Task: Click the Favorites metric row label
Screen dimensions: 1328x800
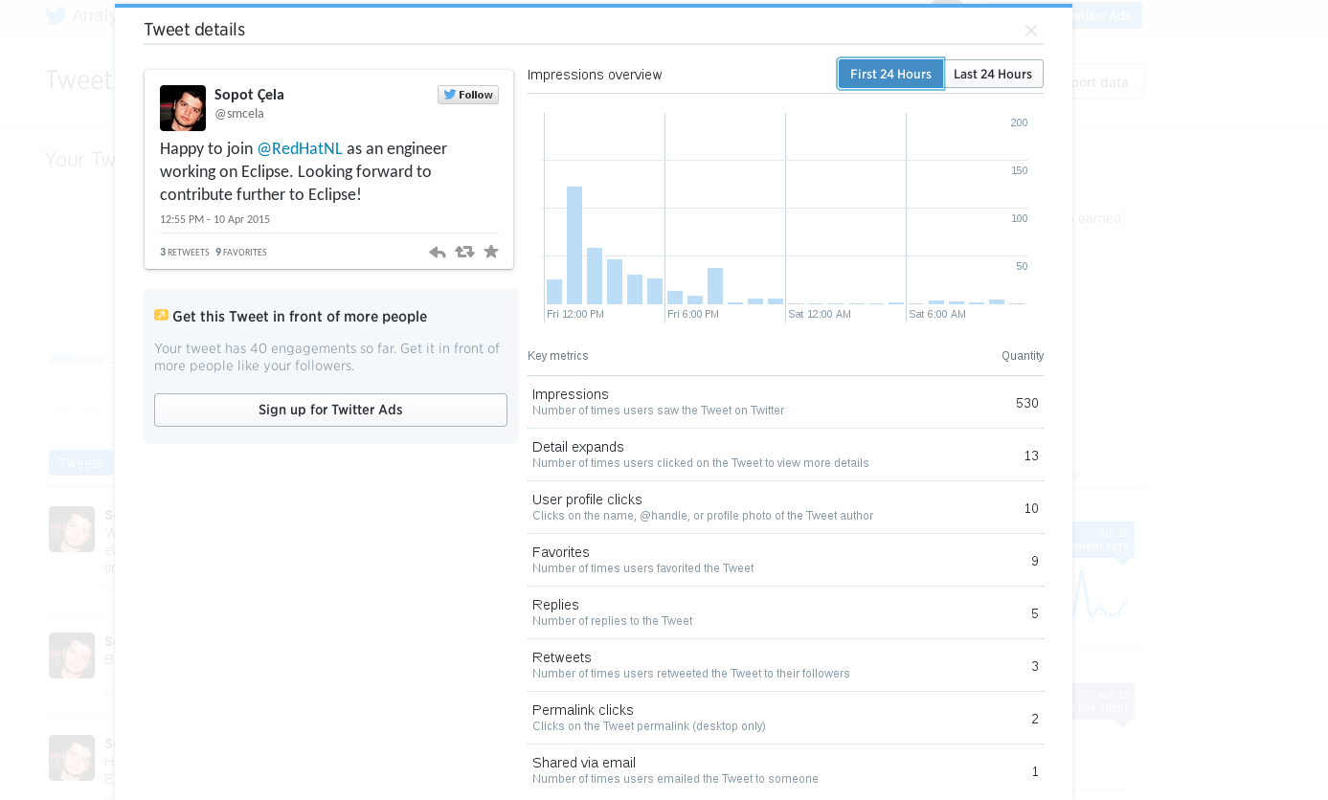Action: [561, 552]
